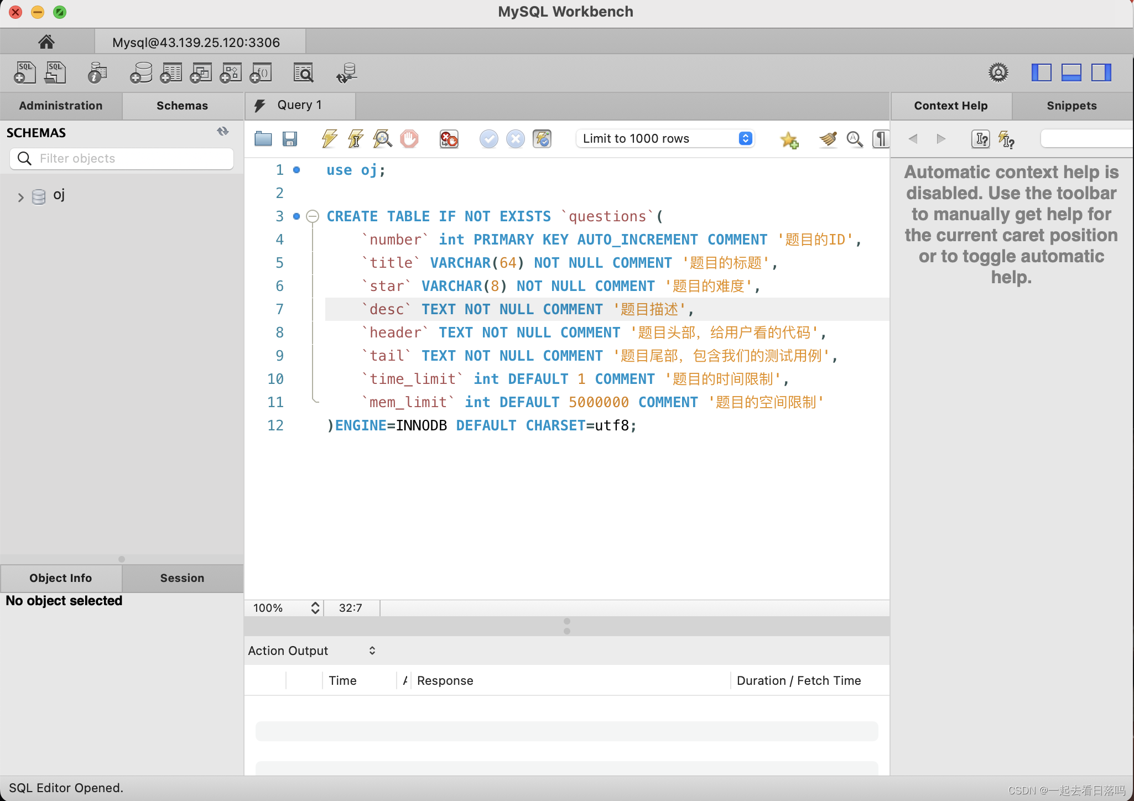The width and height of the screenshot is (1134, 801).
Task: Run EXPLAIN on current statement icon
Action: [382, 139]
